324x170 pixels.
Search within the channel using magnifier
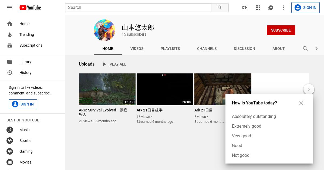click(x=305, y=49)
